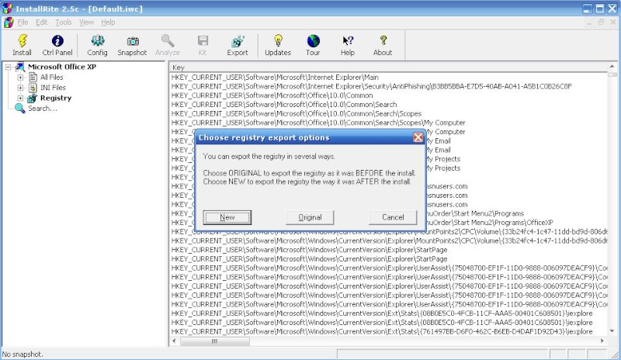Click the horizontal scrollbar thumb

coord(215,341)
